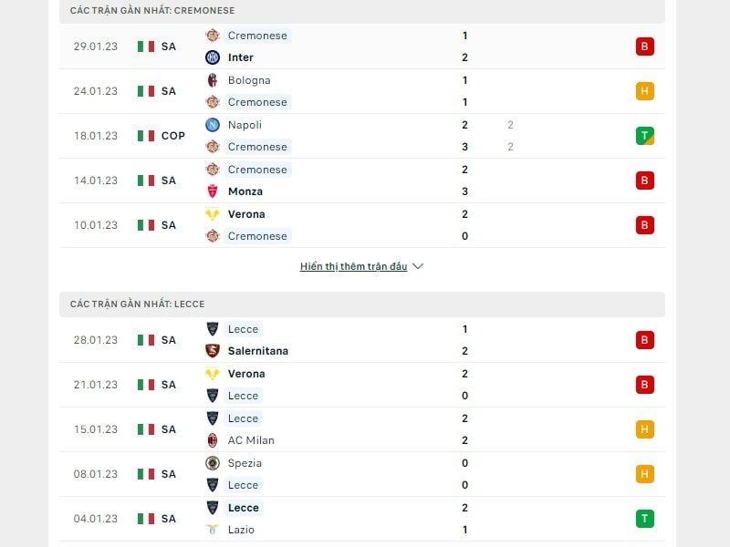This screenshot has width=730, height=547.
Task: Click the chevron beside 'Hiển thị thêm trận đấu'
Action: point(418,267)
